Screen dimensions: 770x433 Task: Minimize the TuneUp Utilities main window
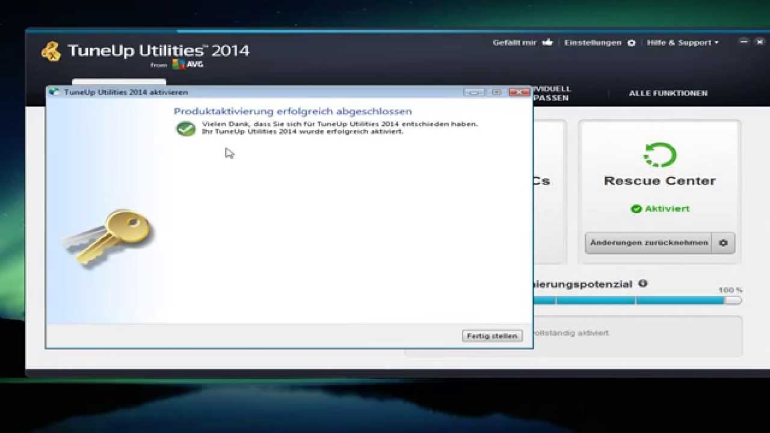pos(744,42)
